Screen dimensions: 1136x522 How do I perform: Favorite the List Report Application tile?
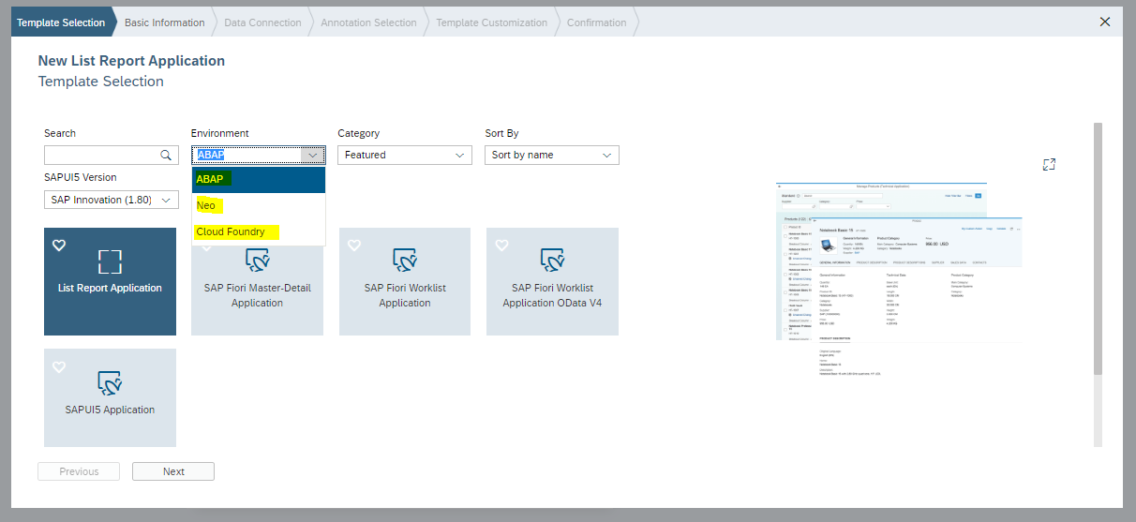pos(59,246)
